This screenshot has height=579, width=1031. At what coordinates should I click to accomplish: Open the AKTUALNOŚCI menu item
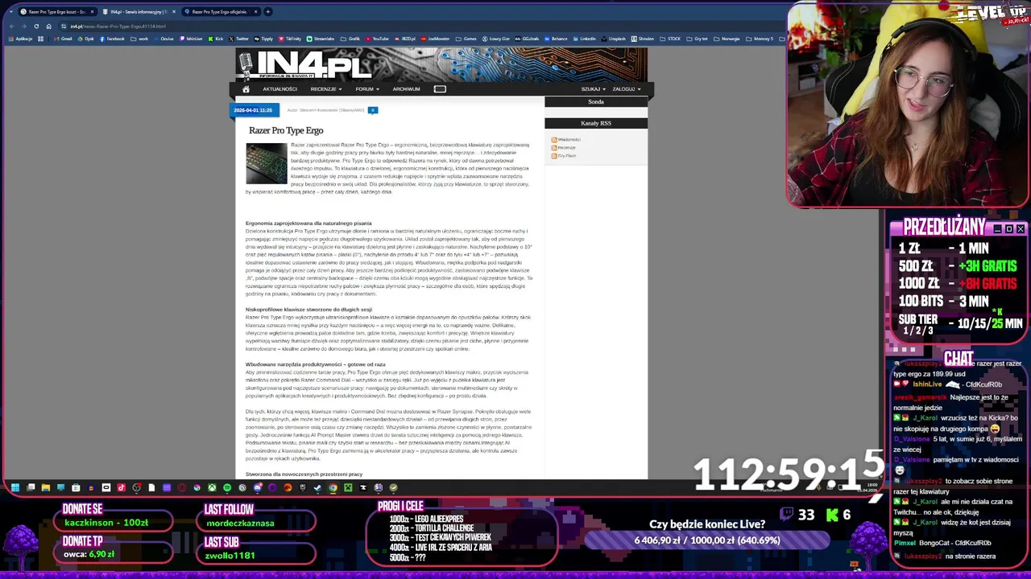tap(279, 89)
